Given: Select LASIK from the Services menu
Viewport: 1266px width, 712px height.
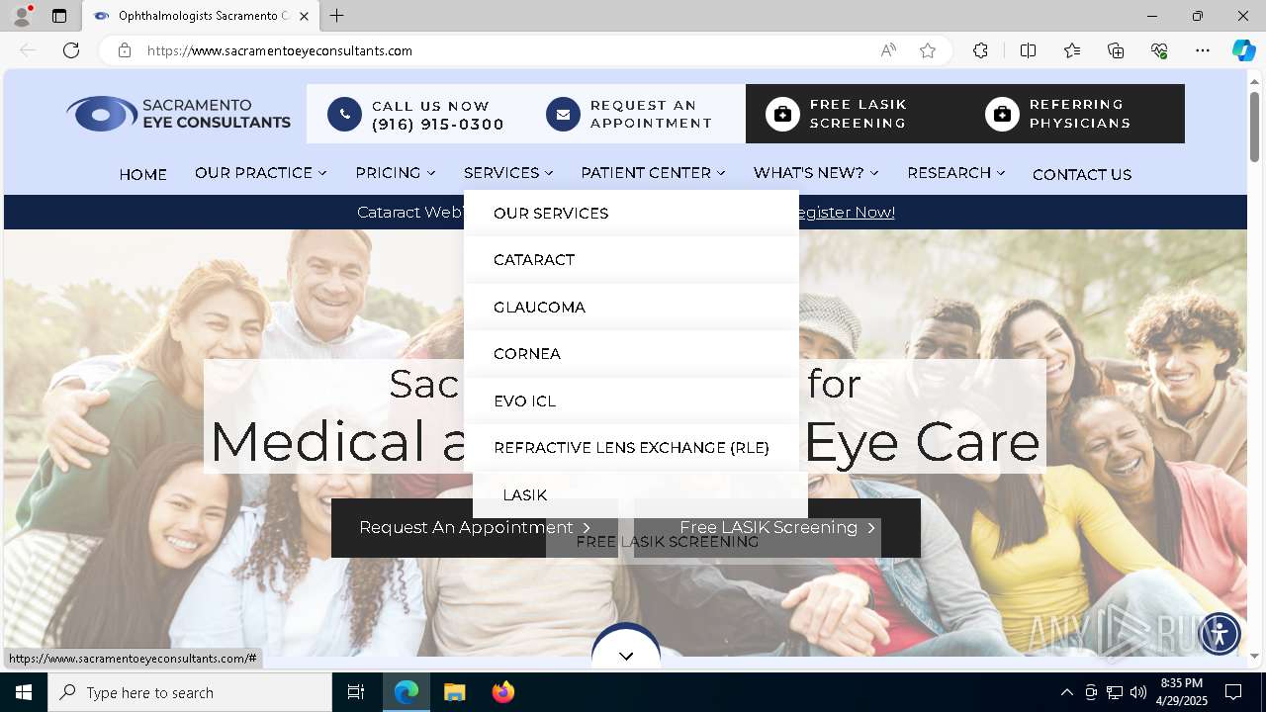Looking at the screenshot, I should pos(640,495).
